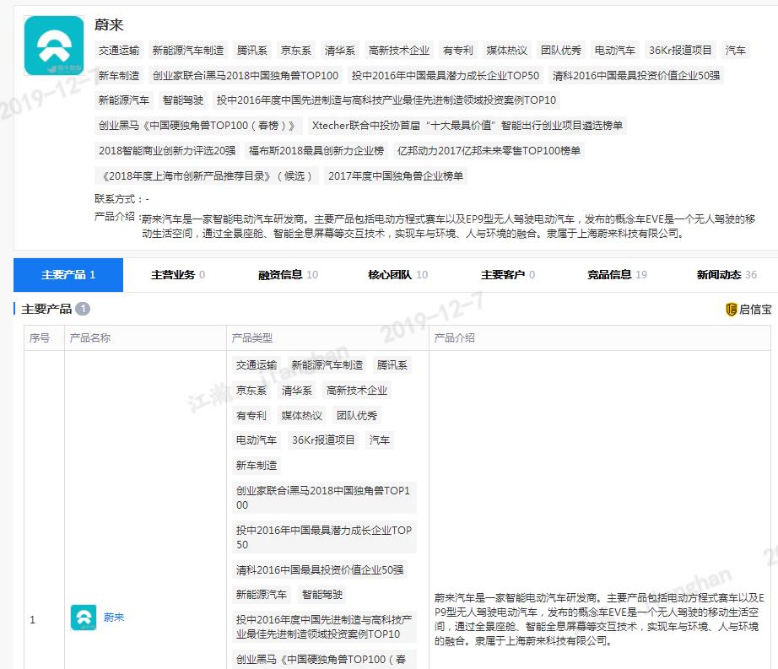Click the 汽车 tag in header
The image size is (778, 669).
coord(735,50)
